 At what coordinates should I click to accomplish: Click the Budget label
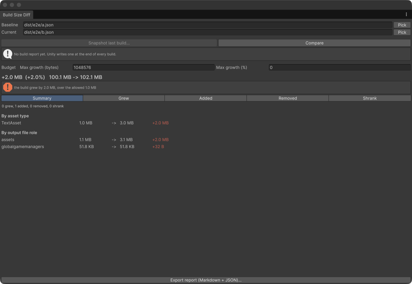[8, 67]
